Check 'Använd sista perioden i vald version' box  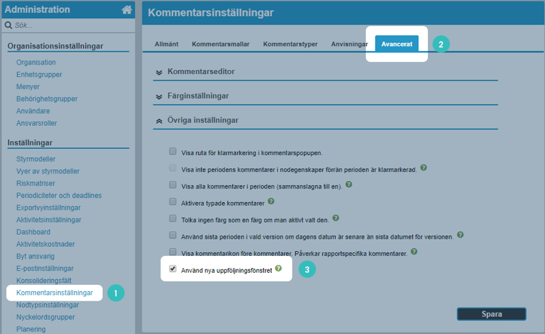click(173, 235)
